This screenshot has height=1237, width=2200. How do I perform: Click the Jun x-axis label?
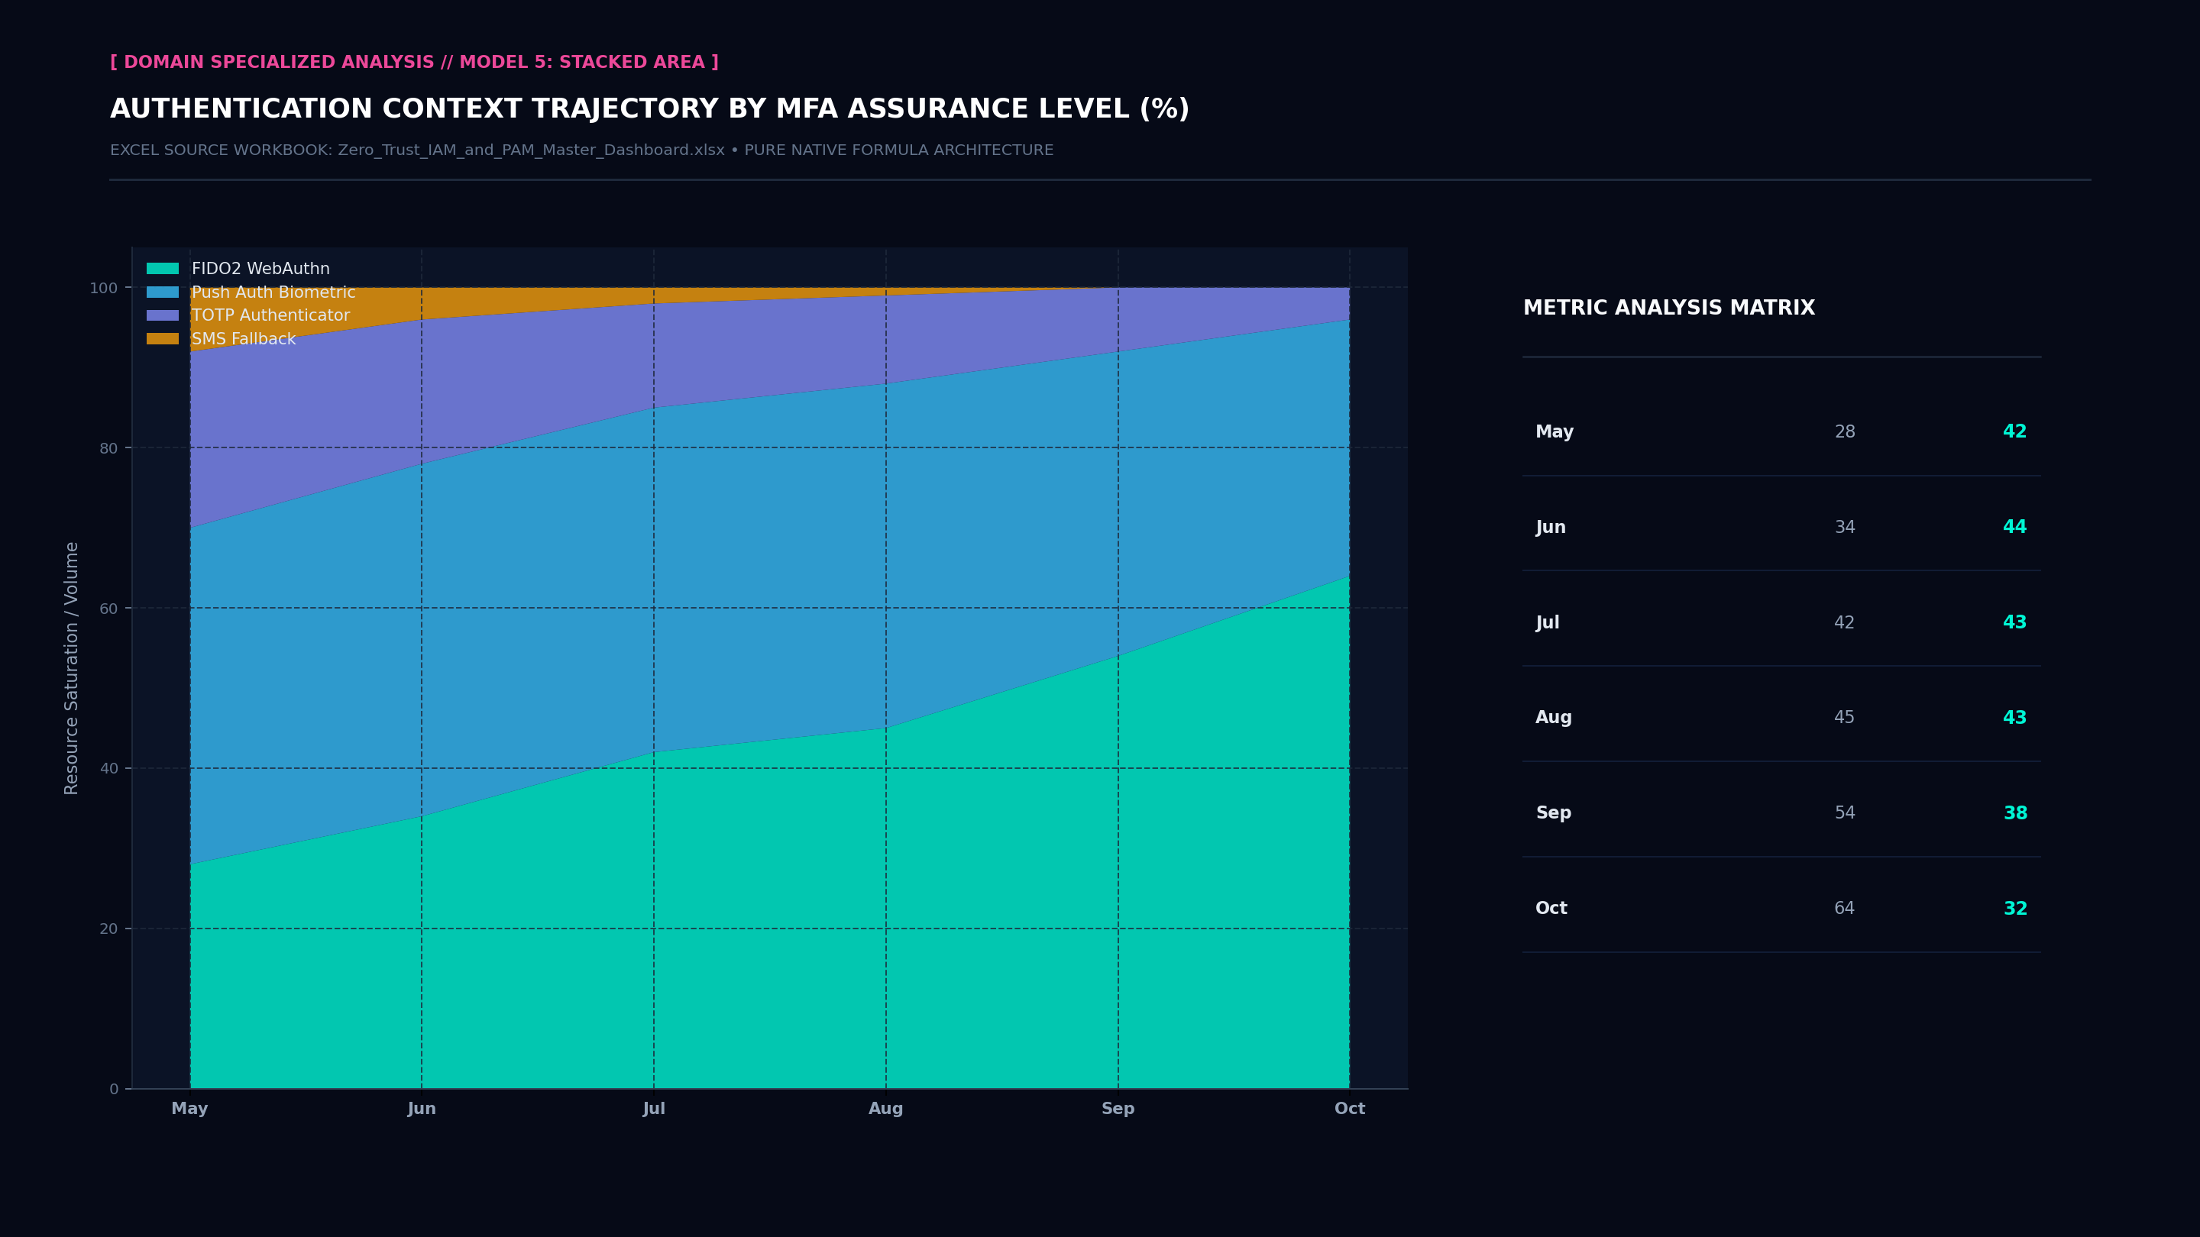coord(422,1108)
